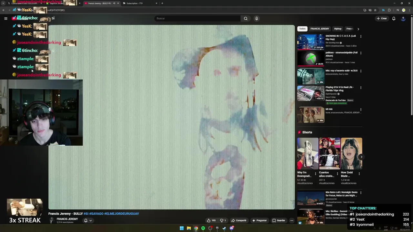Open Chrome media controls icon

coord(398,10)
